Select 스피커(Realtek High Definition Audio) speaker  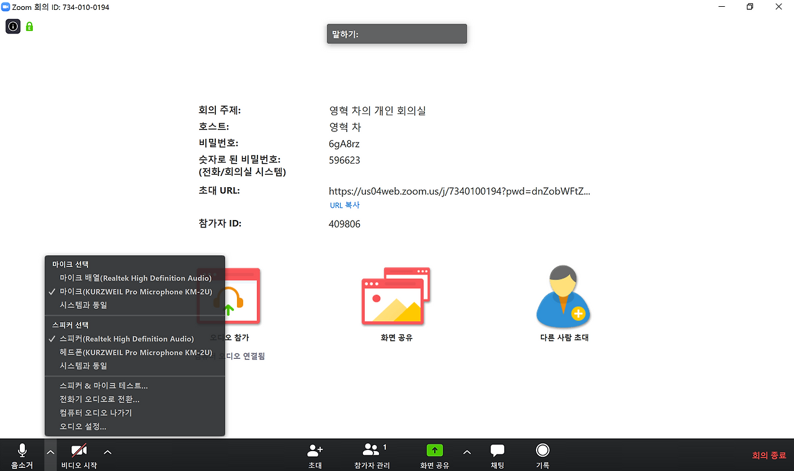pos(135,339)
